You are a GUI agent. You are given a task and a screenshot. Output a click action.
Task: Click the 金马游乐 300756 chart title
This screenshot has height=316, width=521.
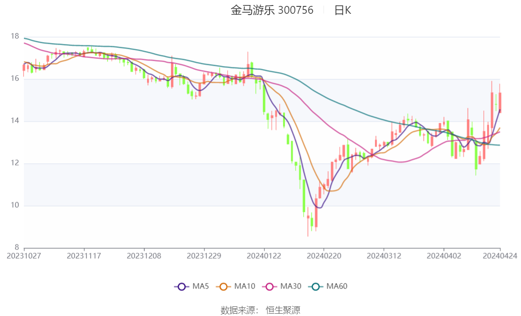[272, 11]
